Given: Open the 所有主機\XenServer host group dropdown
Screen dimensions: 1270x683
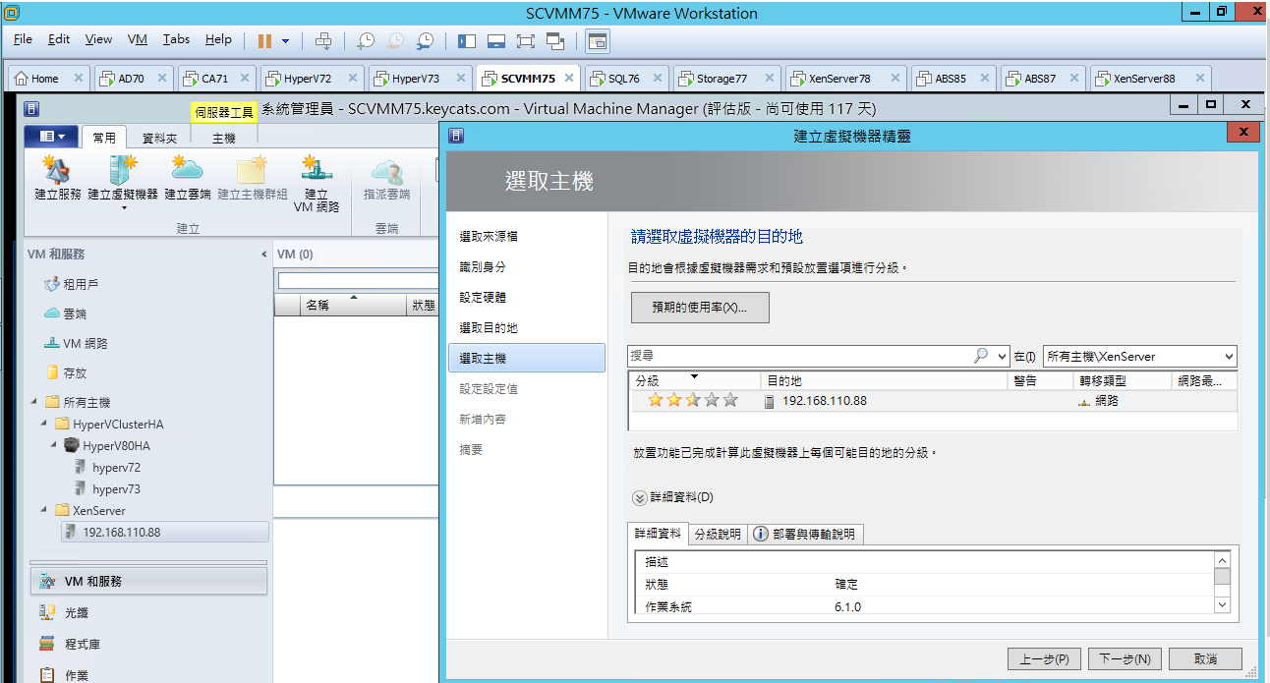Looking at the screenshot, I should pyautogui.click(x=1139, y=357).
